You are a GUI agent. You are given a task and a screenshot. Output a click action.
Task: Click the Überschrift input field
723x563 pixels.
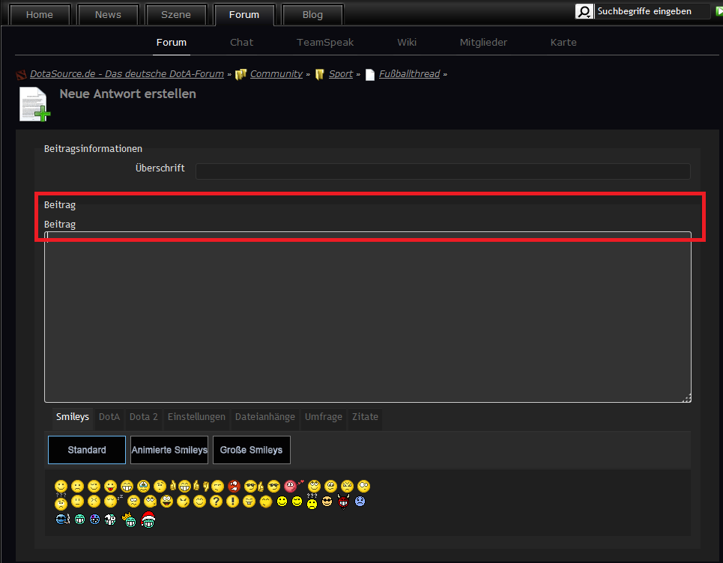[x=442, y=171]
